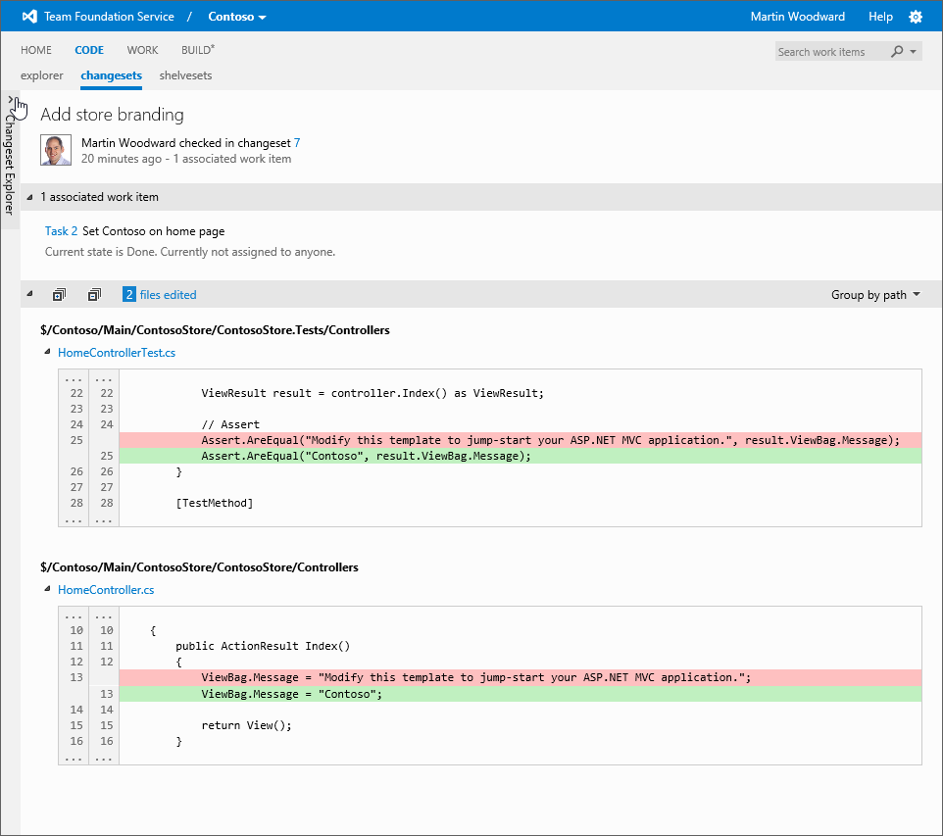Click the removed Assert.AreEqual line in red

pyautogui.click(x=521, y=440)
